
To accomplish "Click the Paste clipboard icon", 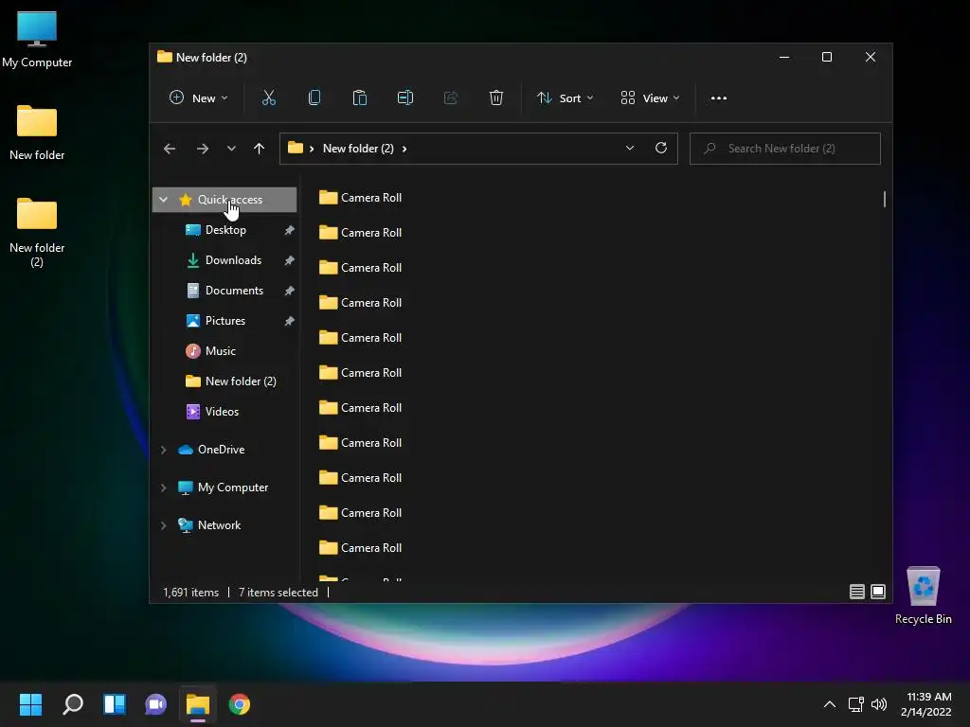I will 359,98.
